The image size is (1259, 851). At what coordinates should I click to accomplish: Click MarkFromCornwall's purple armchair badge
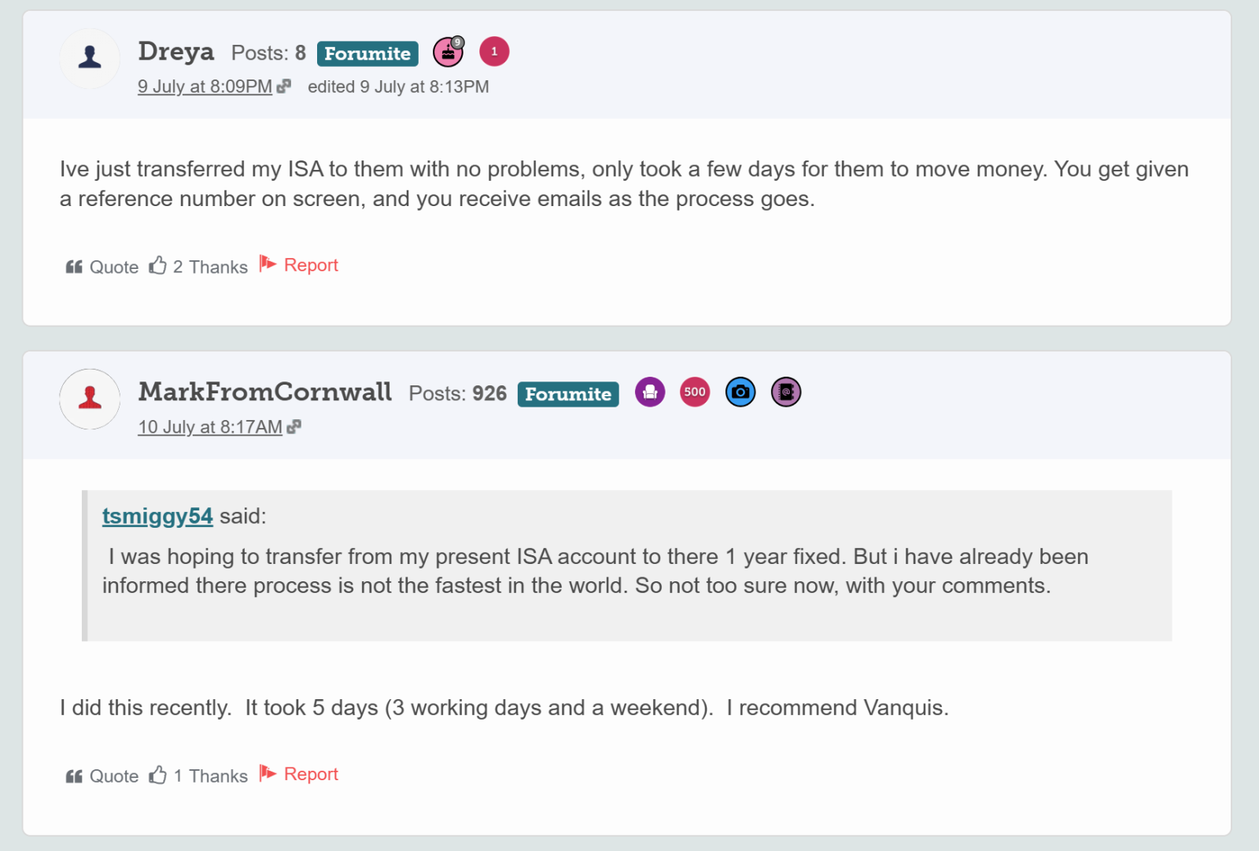point(650,392)
